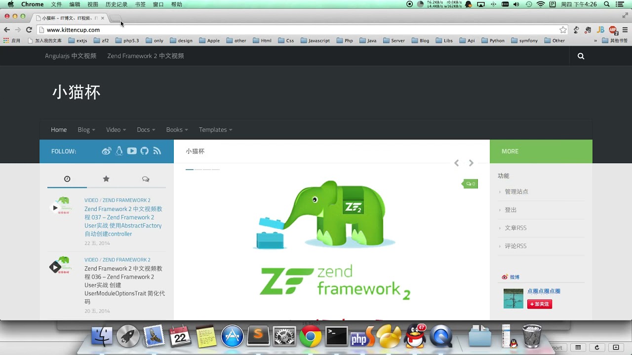The image size is (632, 355).
Task: Open the Javascript bookmarks folder
Action: 315,41
